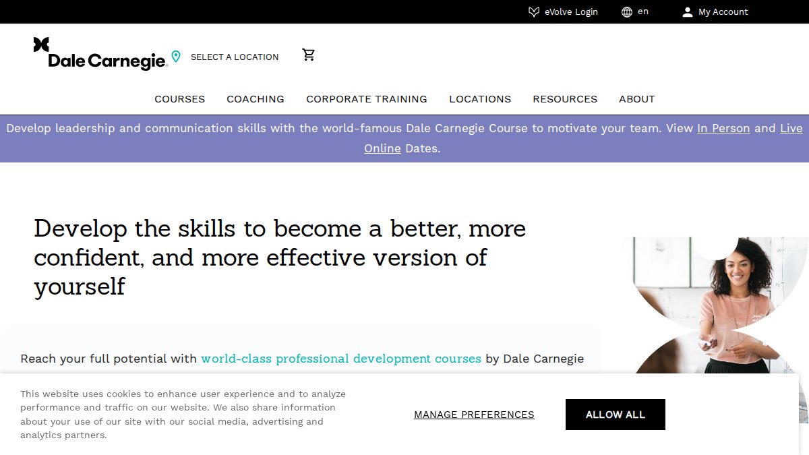Click the location pin icon
Screen dimensions: 809x455
(x=176, y=57)
